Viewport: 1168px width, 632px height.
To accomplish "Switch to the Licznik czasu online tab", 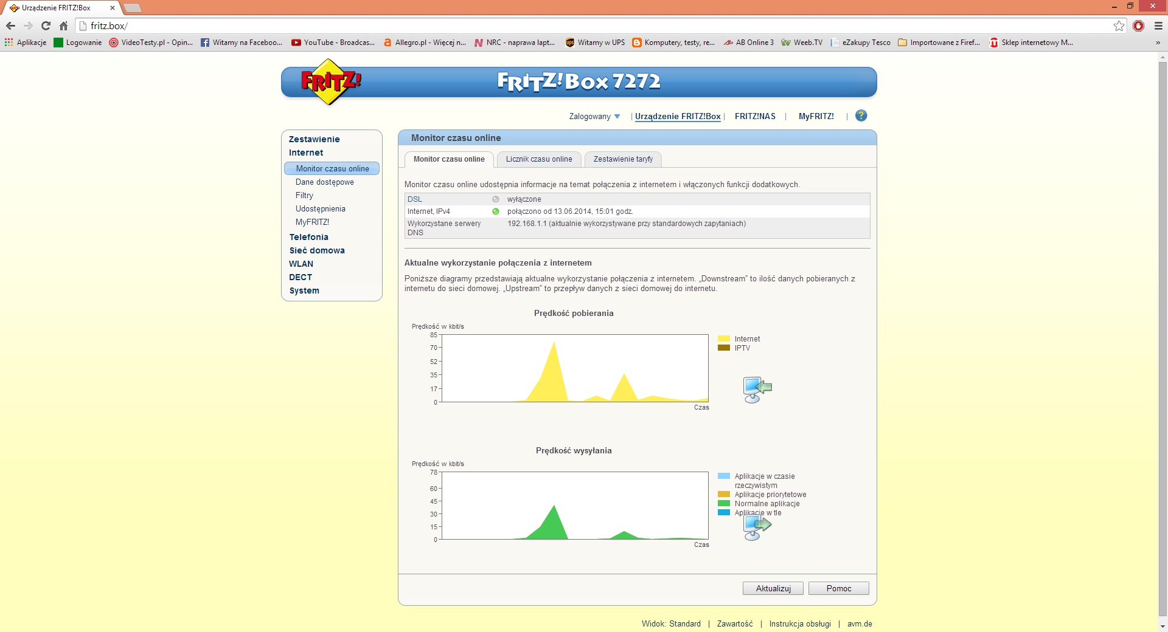I will pos(538,159).
